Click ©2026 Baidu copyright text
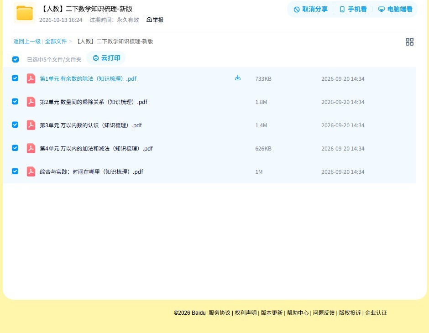The image size is (429, 333). click(189, 313)
